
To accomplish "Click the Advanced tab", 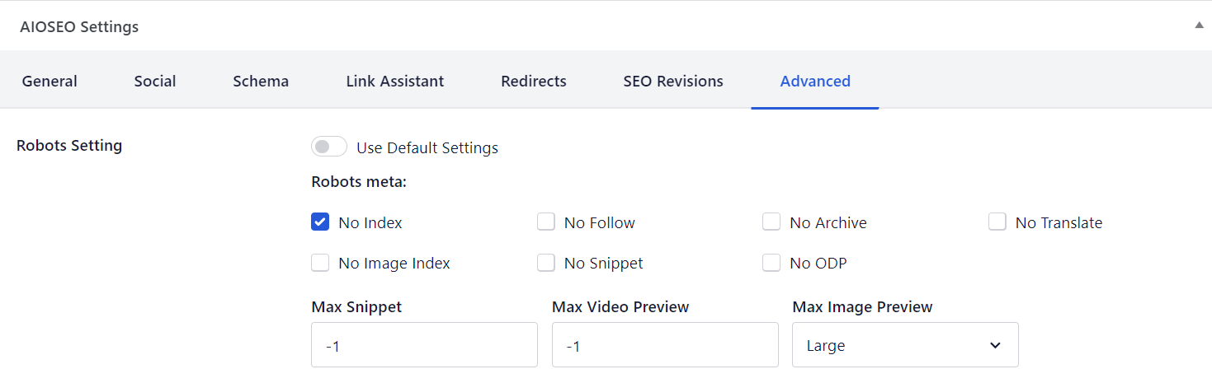I will [815, 81].
